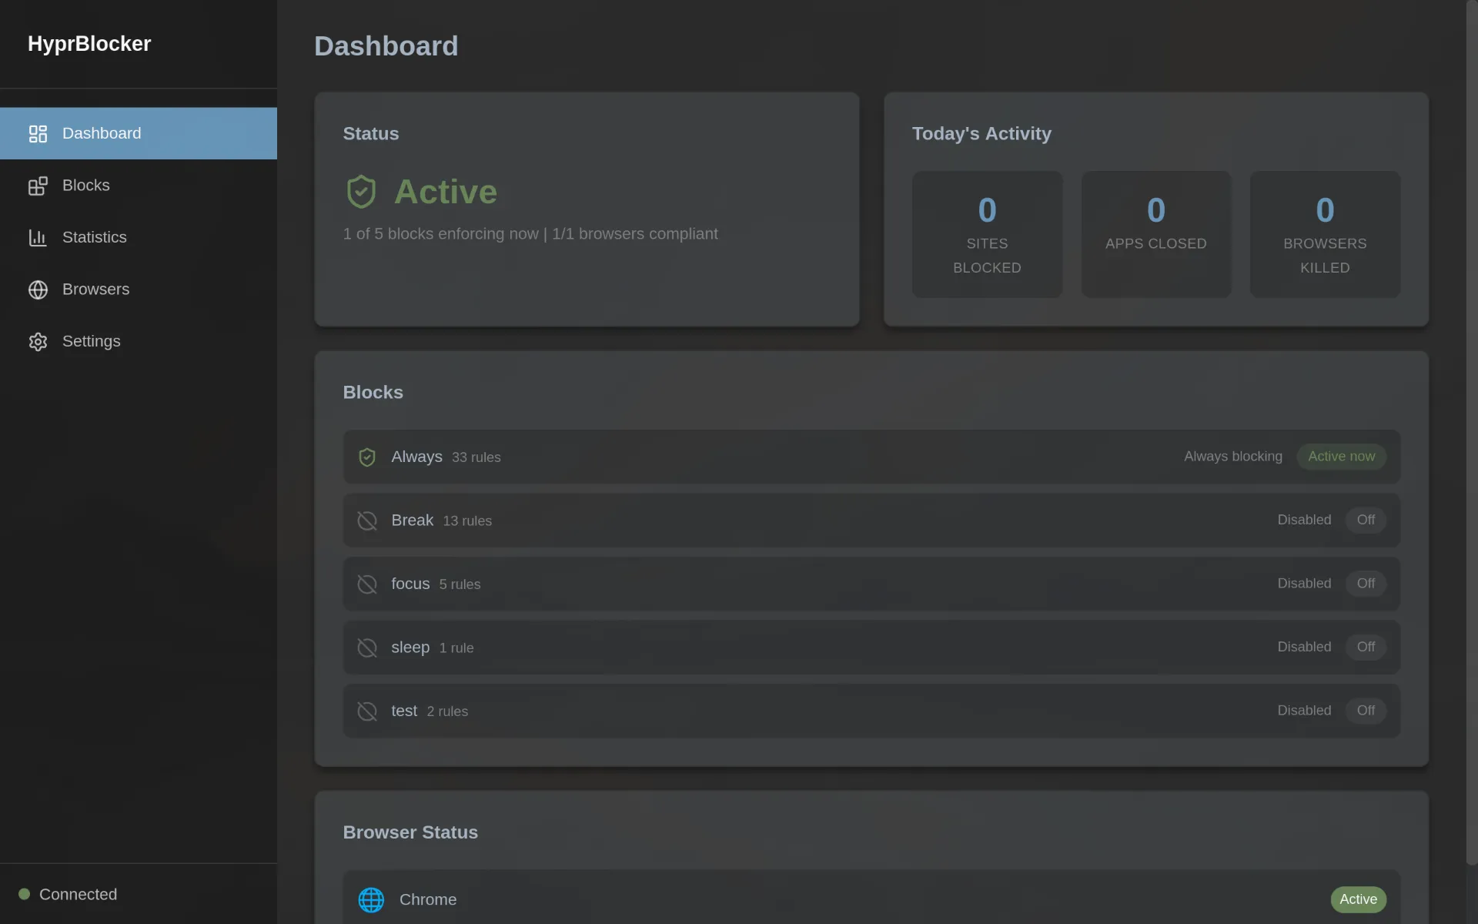Go to the Blocks page
This screenshot has width=1478, height=924.
coord(139,186)
